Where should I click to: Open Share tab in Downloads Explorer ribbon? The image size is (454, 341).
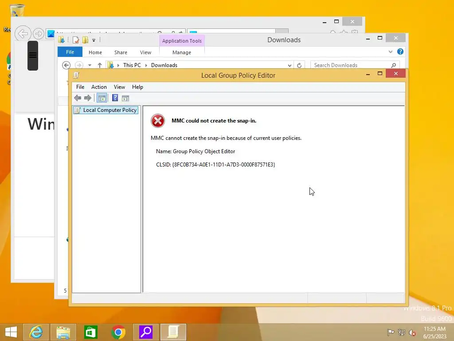coord(121,52)
